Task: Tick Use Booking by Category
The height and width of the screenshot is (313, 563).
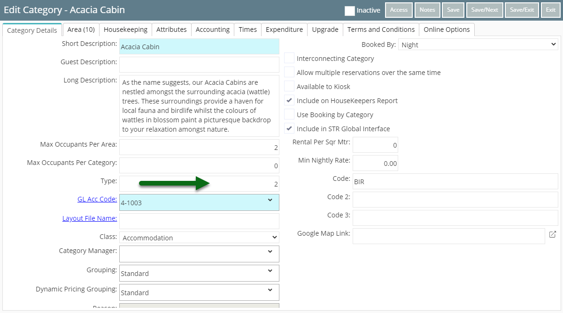Action: pos(289,114)
